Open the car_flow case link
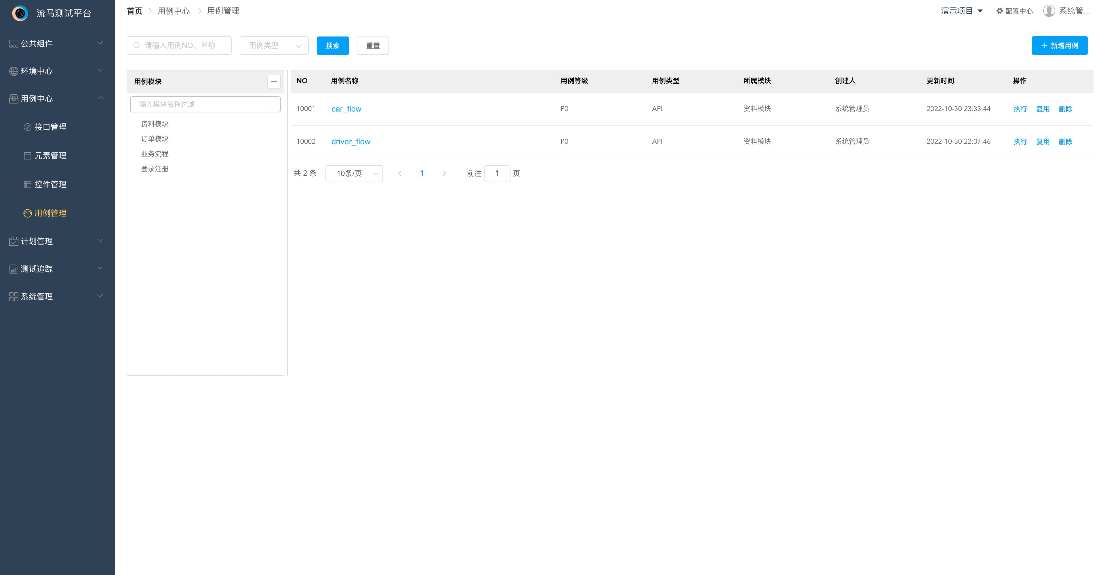The image size is (1105, 575). [x=346, y=109]
